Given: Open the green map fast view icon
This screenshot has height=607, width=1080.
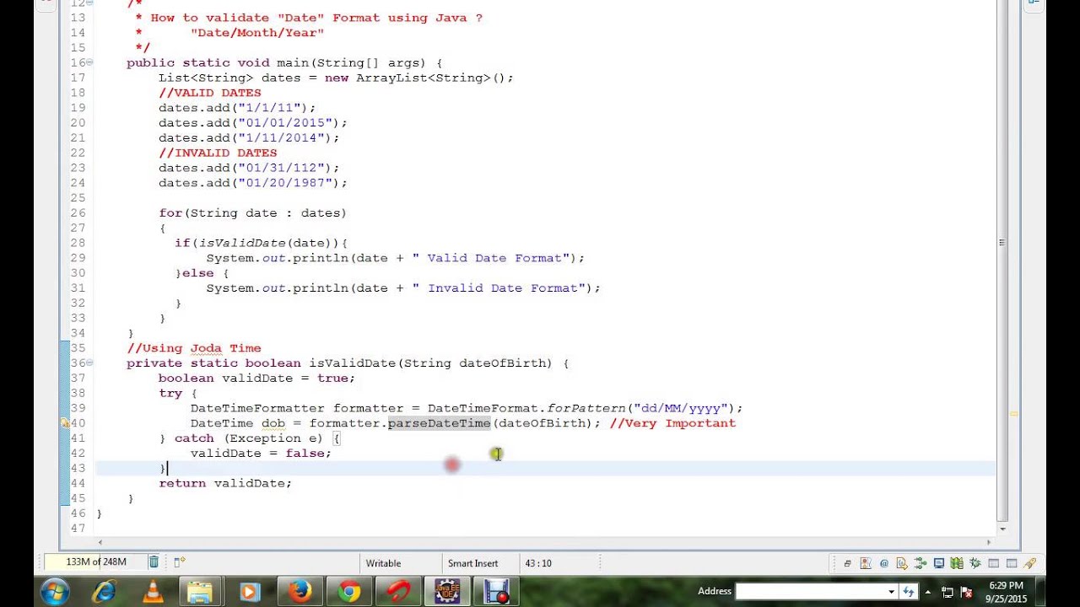Looking at the screenshot, I should click(957, 563).
